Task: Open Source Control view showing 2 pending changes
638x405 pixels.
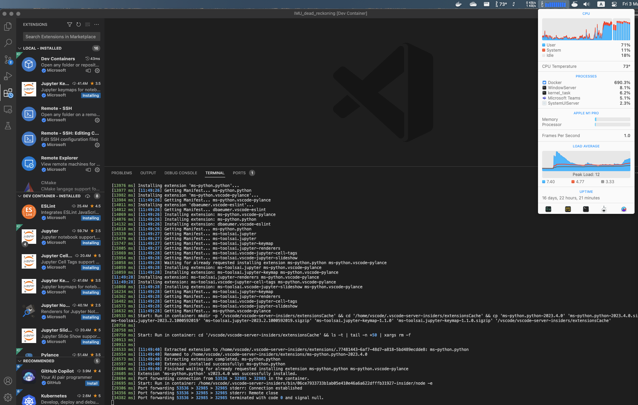Action: point(8,59)
